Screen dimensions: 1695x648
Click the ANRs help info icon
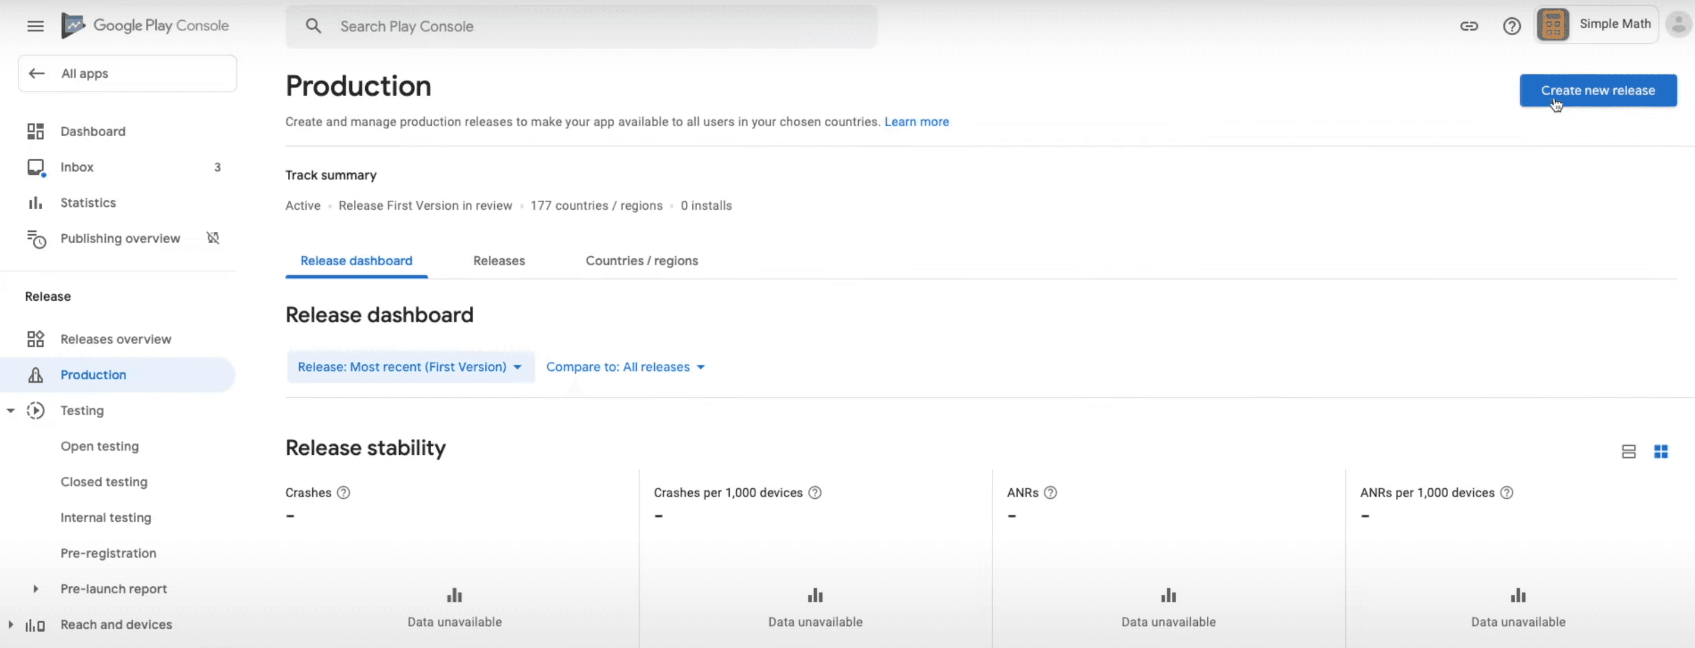(1051, 493)
